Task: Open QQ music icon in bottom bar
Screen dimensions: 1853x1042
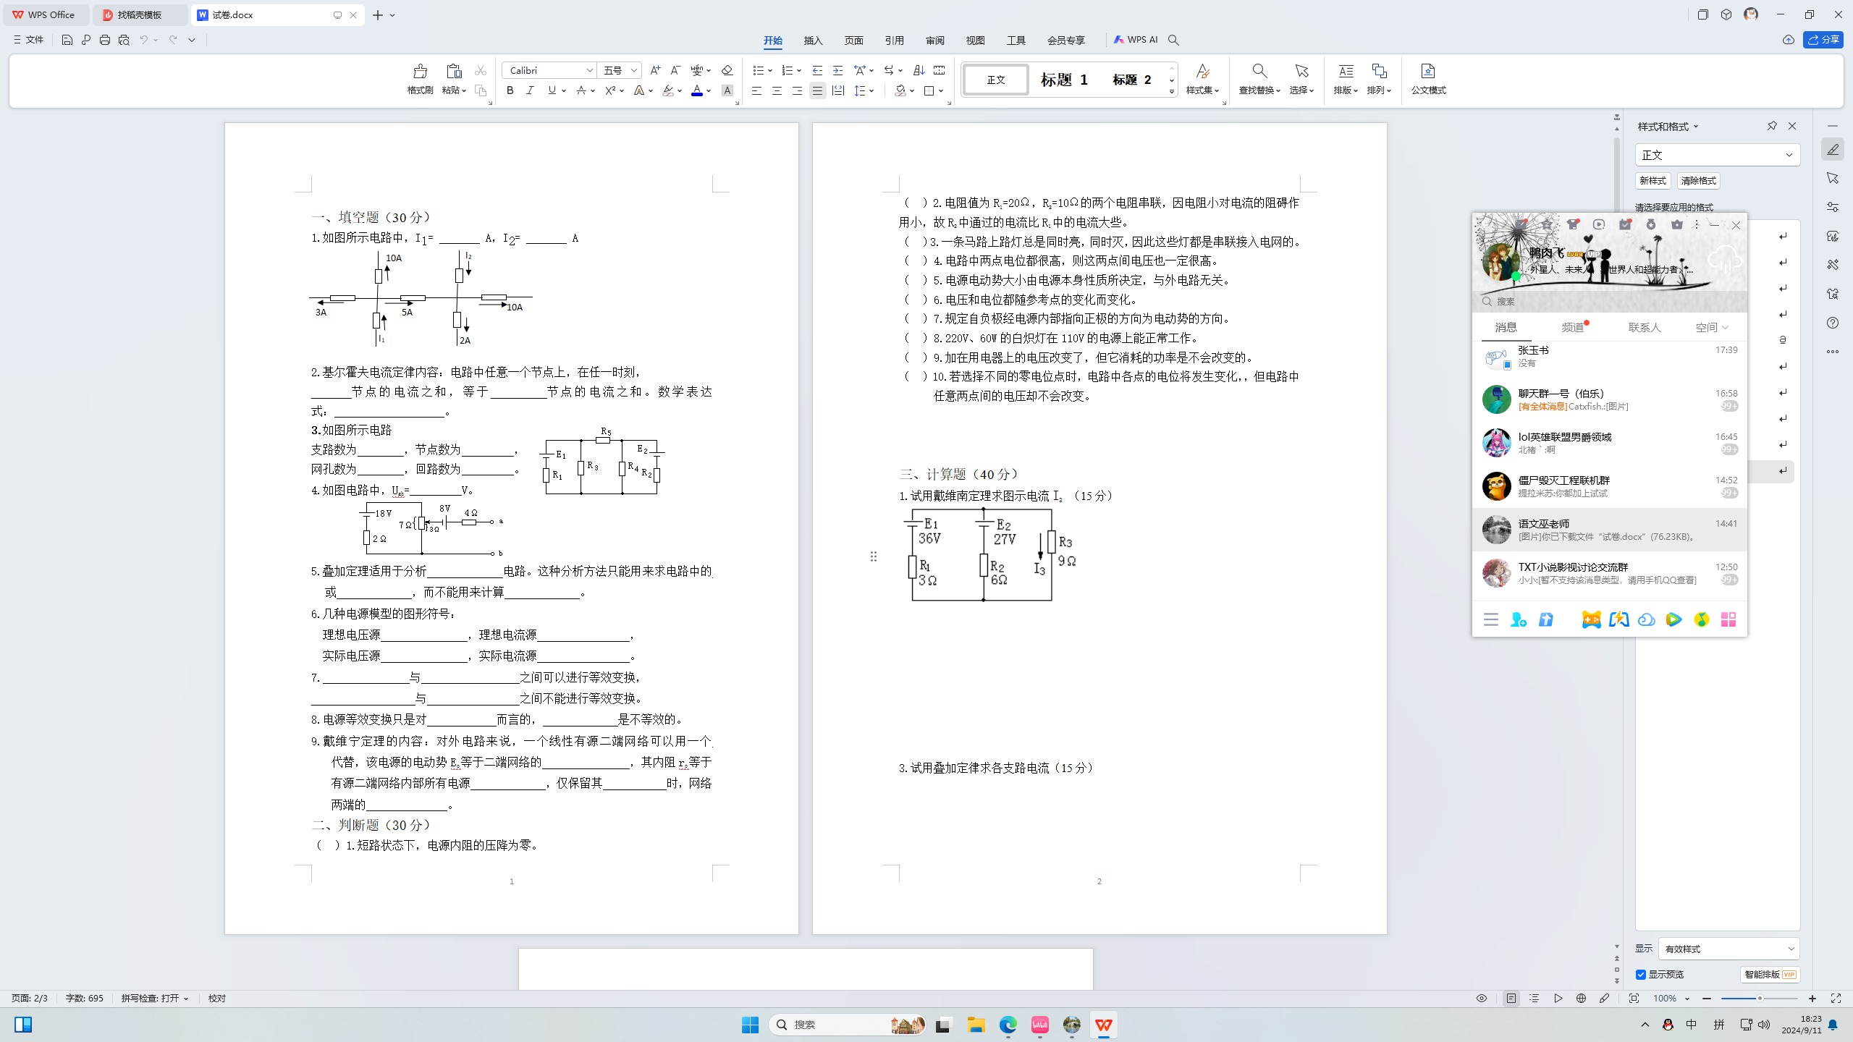Action: (x=1702, y=619)
